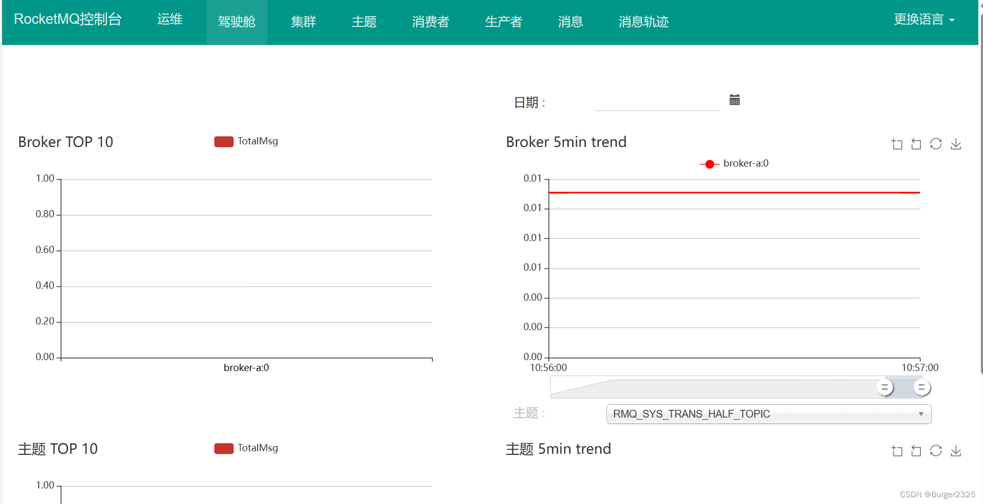Switch to the 主题 topic tab
This screenshot has height=504, width=983.
coord(364,22)
